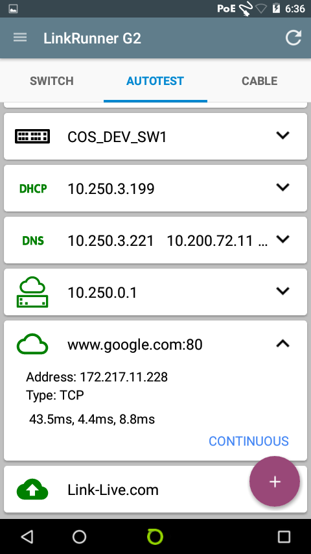The image size is (311, 554).
Task: Tap the switch icon beside COS_DEV_SW1
Action: point(32,136)
